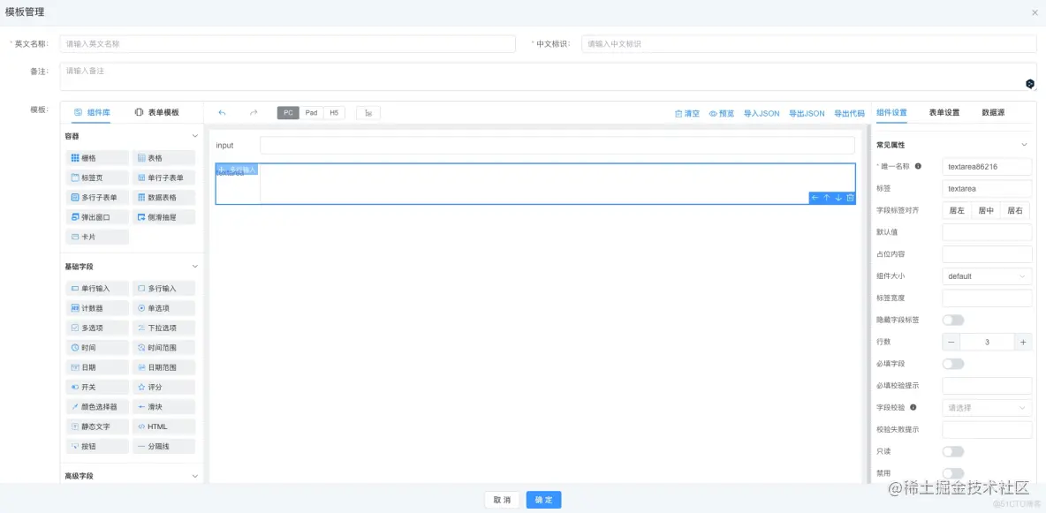Select the 单行输入 field from the component library

[x=96, y=288]
